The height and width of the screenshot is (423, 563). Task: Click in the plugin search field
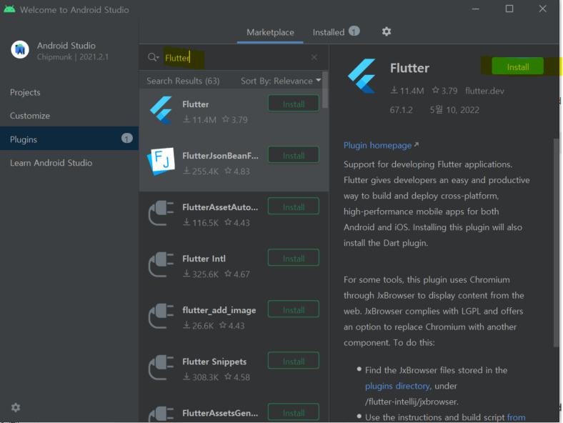click(x=234, y=57)
